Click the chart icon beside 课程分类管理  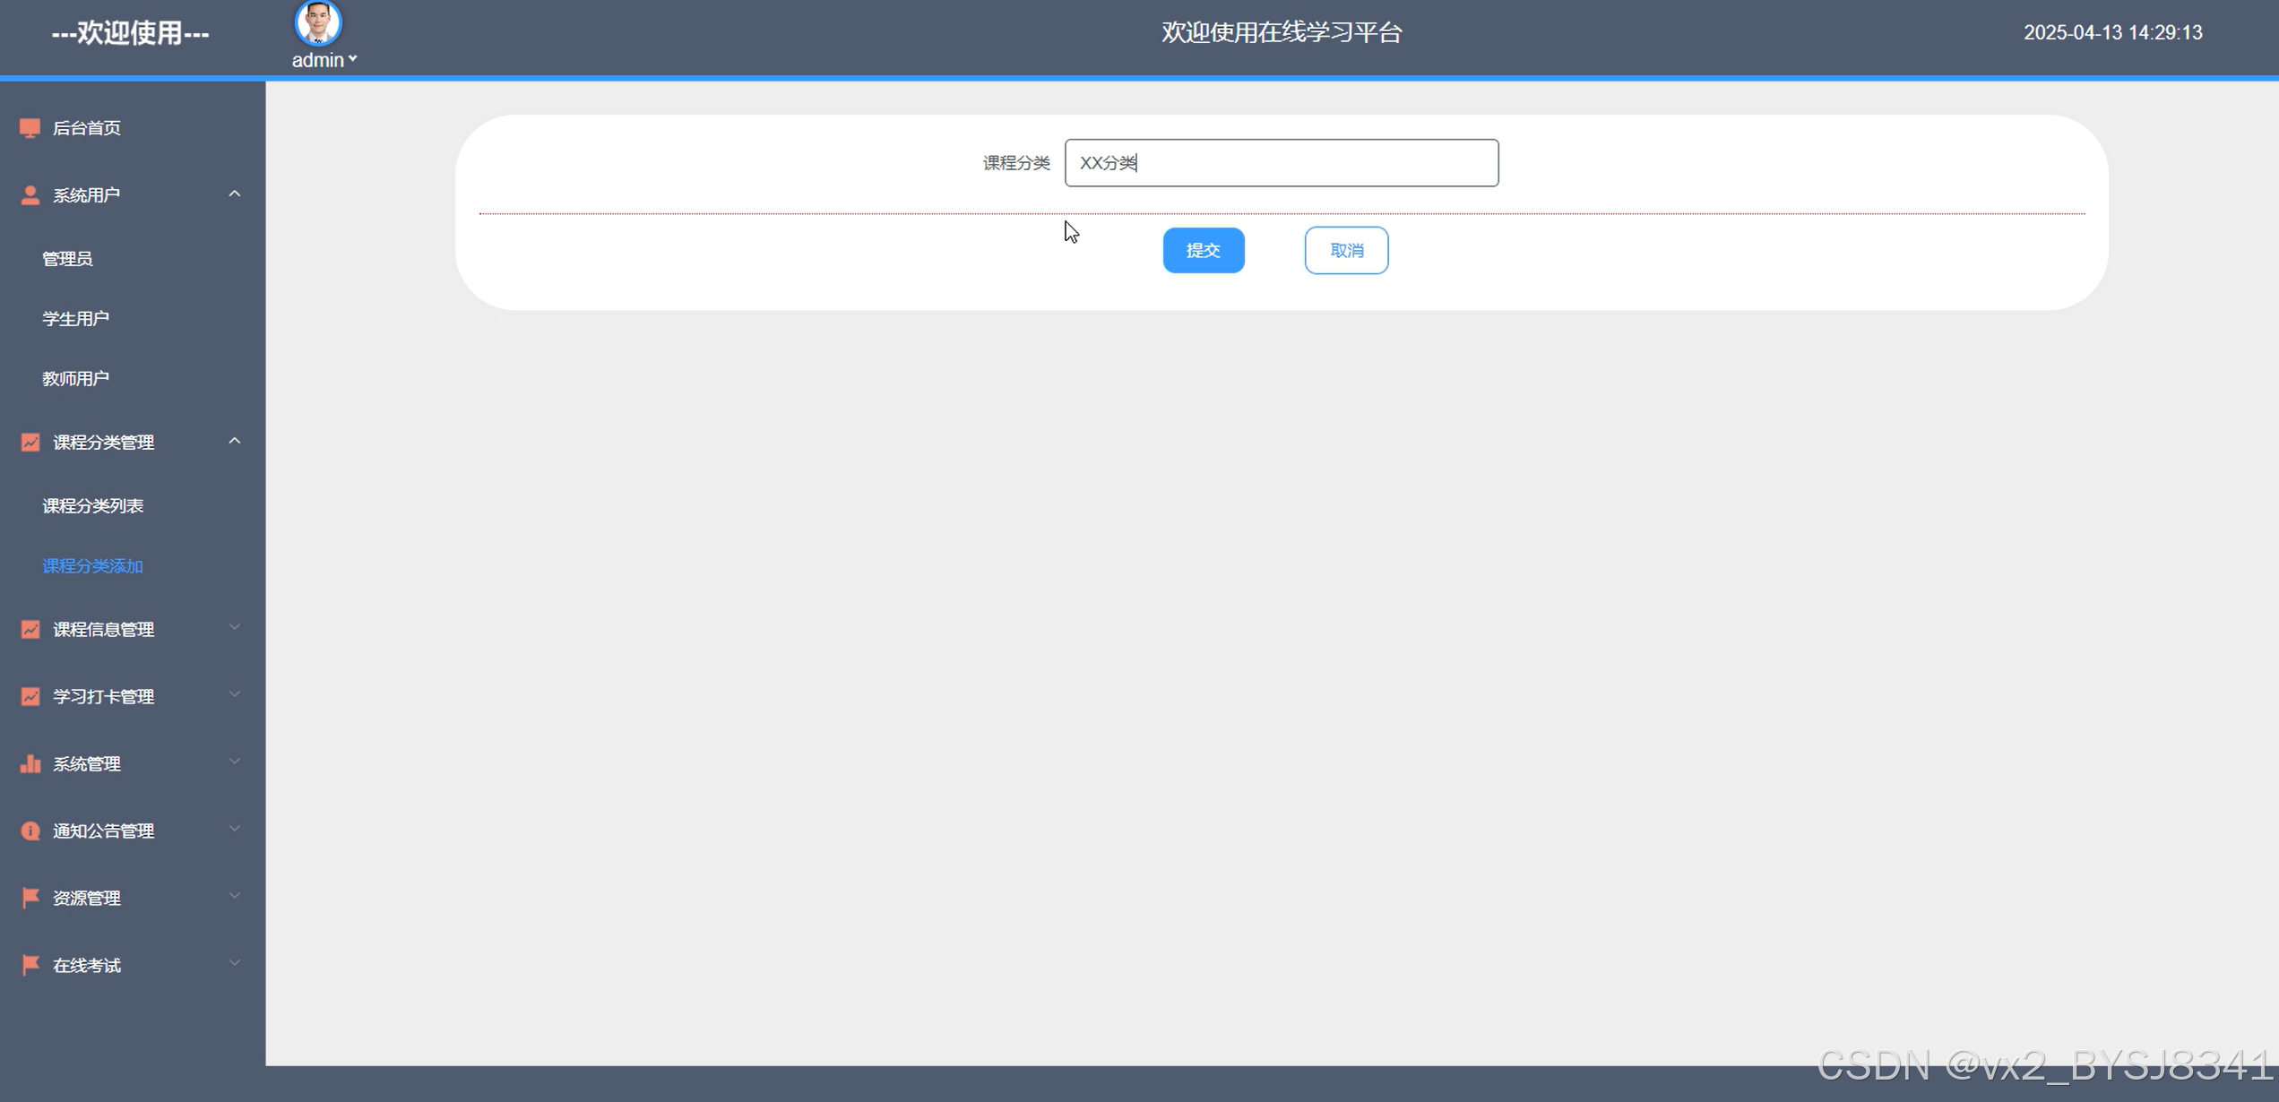(30, 442)
